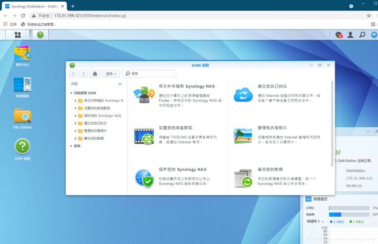Open a new browser tab
Viewport: 378px width, 244px height.
pos(73,6)
